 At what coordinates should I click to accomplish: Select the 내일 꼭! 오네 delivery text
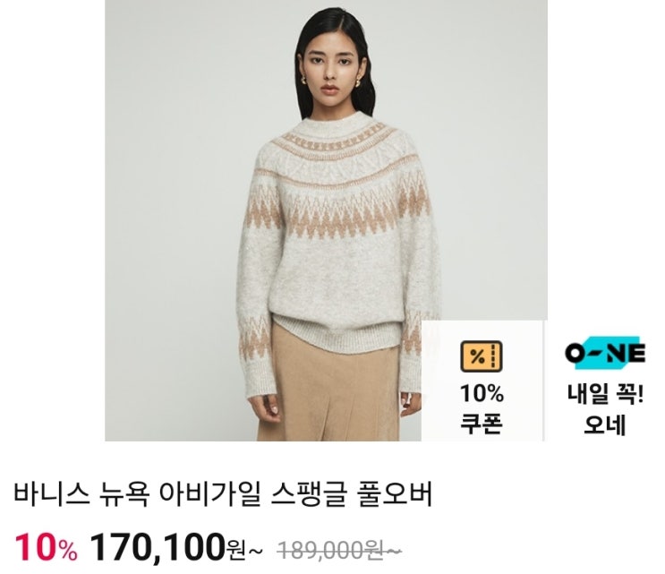click(x=605, y=408)
